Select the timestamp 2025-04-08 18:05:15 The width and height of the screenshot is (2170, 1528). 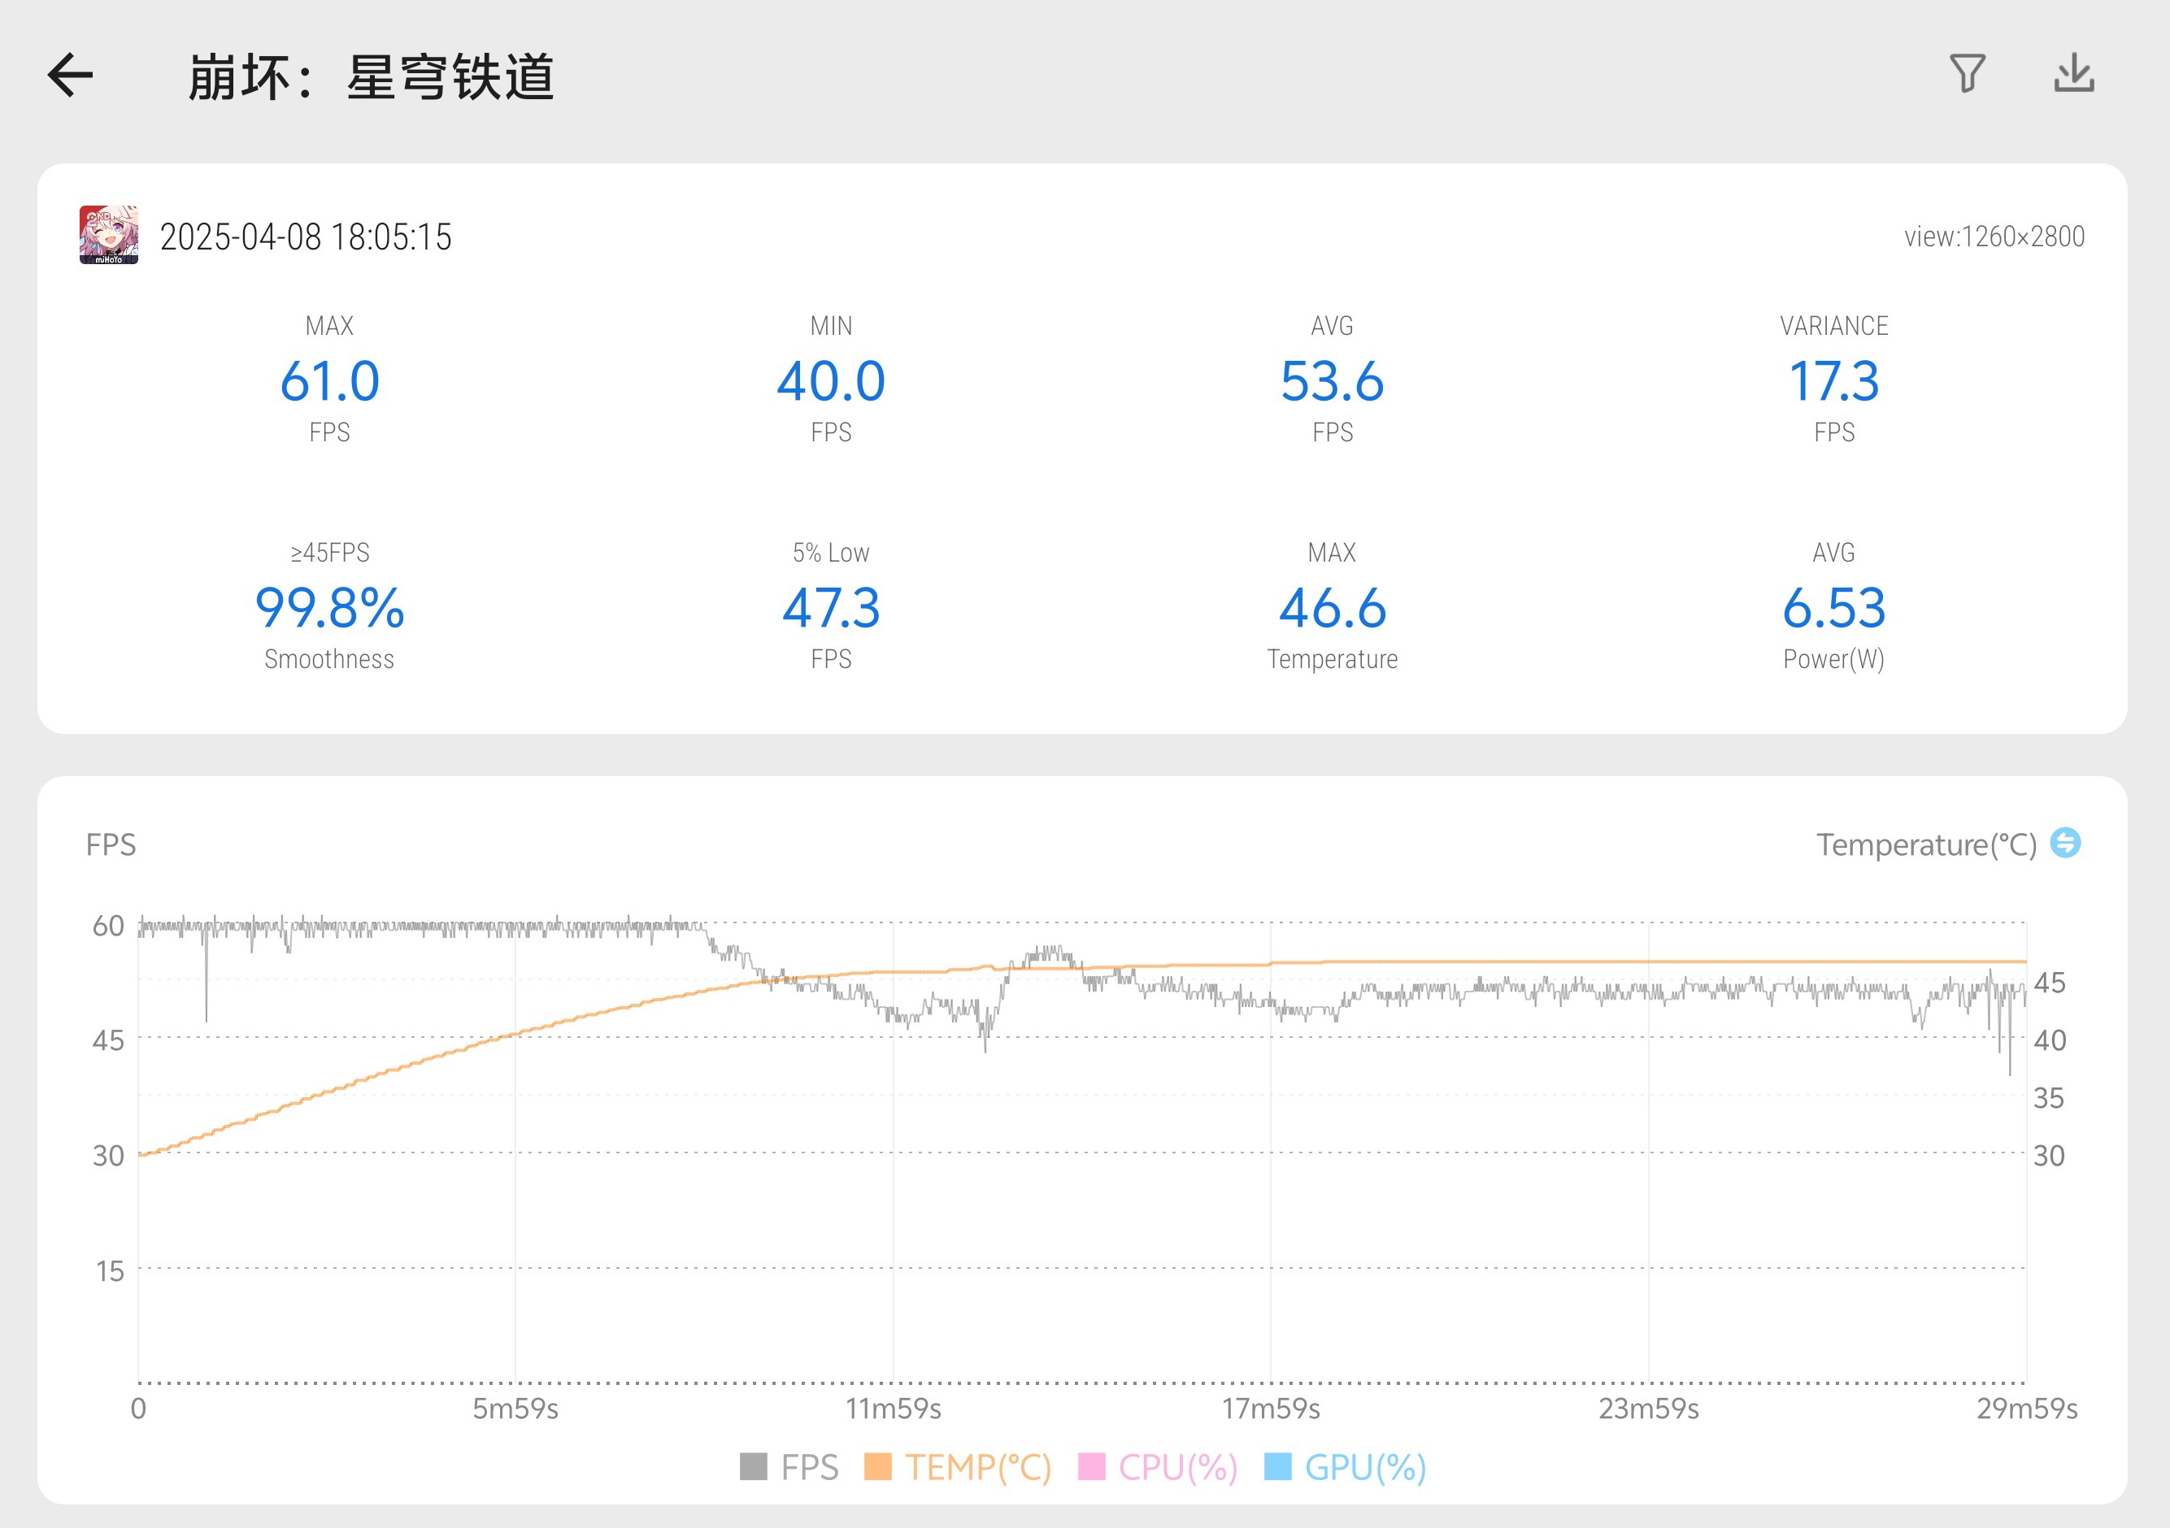point(305,237)
